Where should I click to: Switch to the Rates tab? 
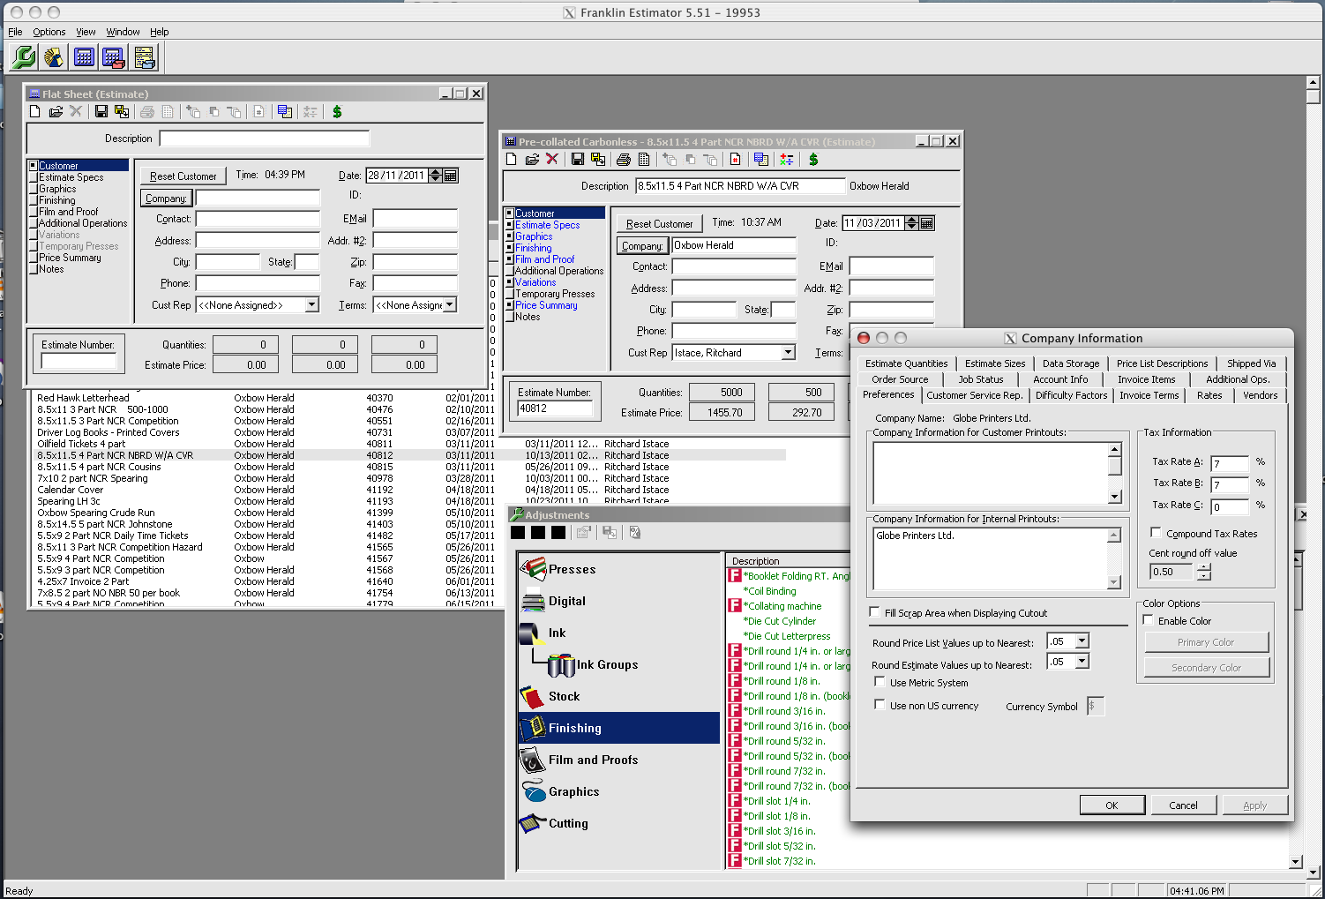click(1209, 395)
